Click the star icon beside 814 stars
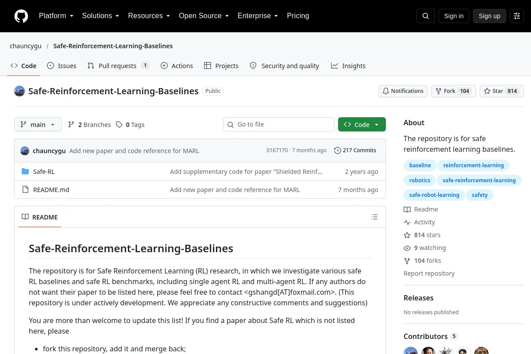This screenshot has height=354, width=531. point(407,235)
